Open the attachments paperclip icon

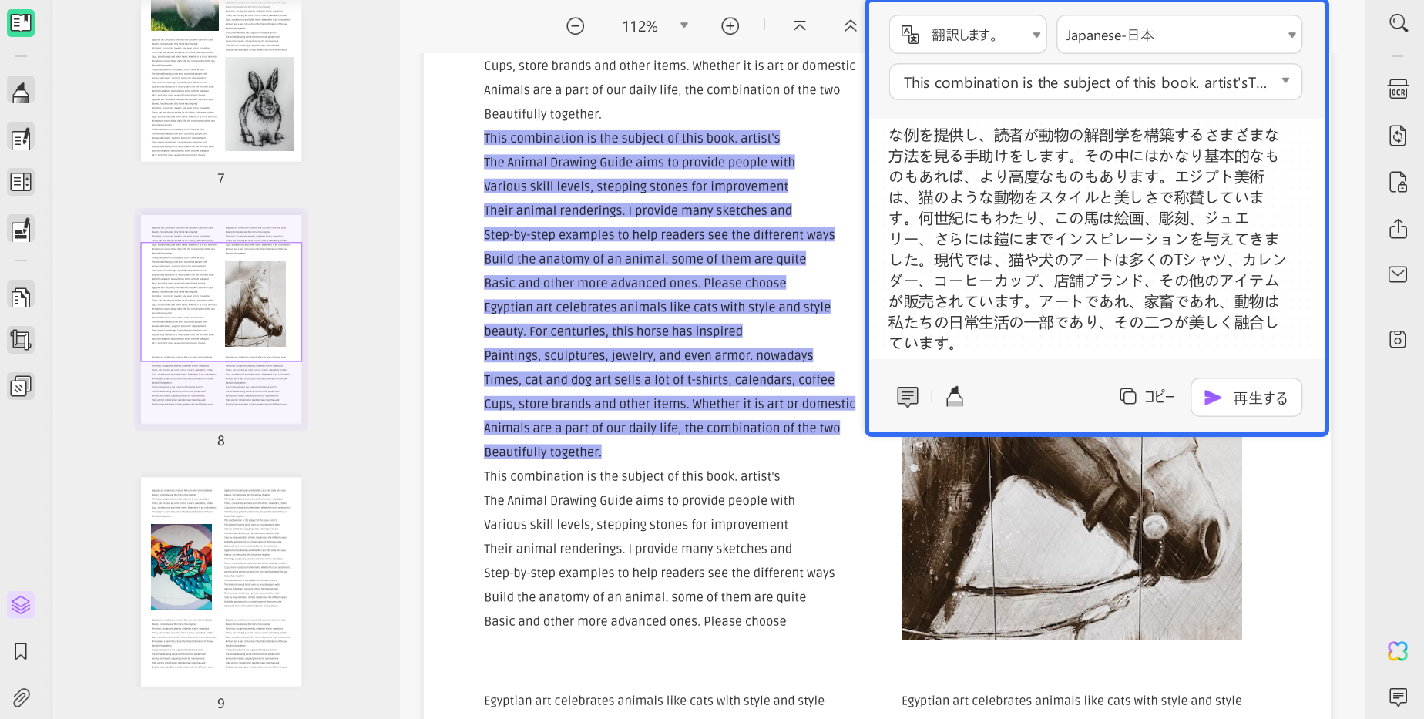coord(21,698)
